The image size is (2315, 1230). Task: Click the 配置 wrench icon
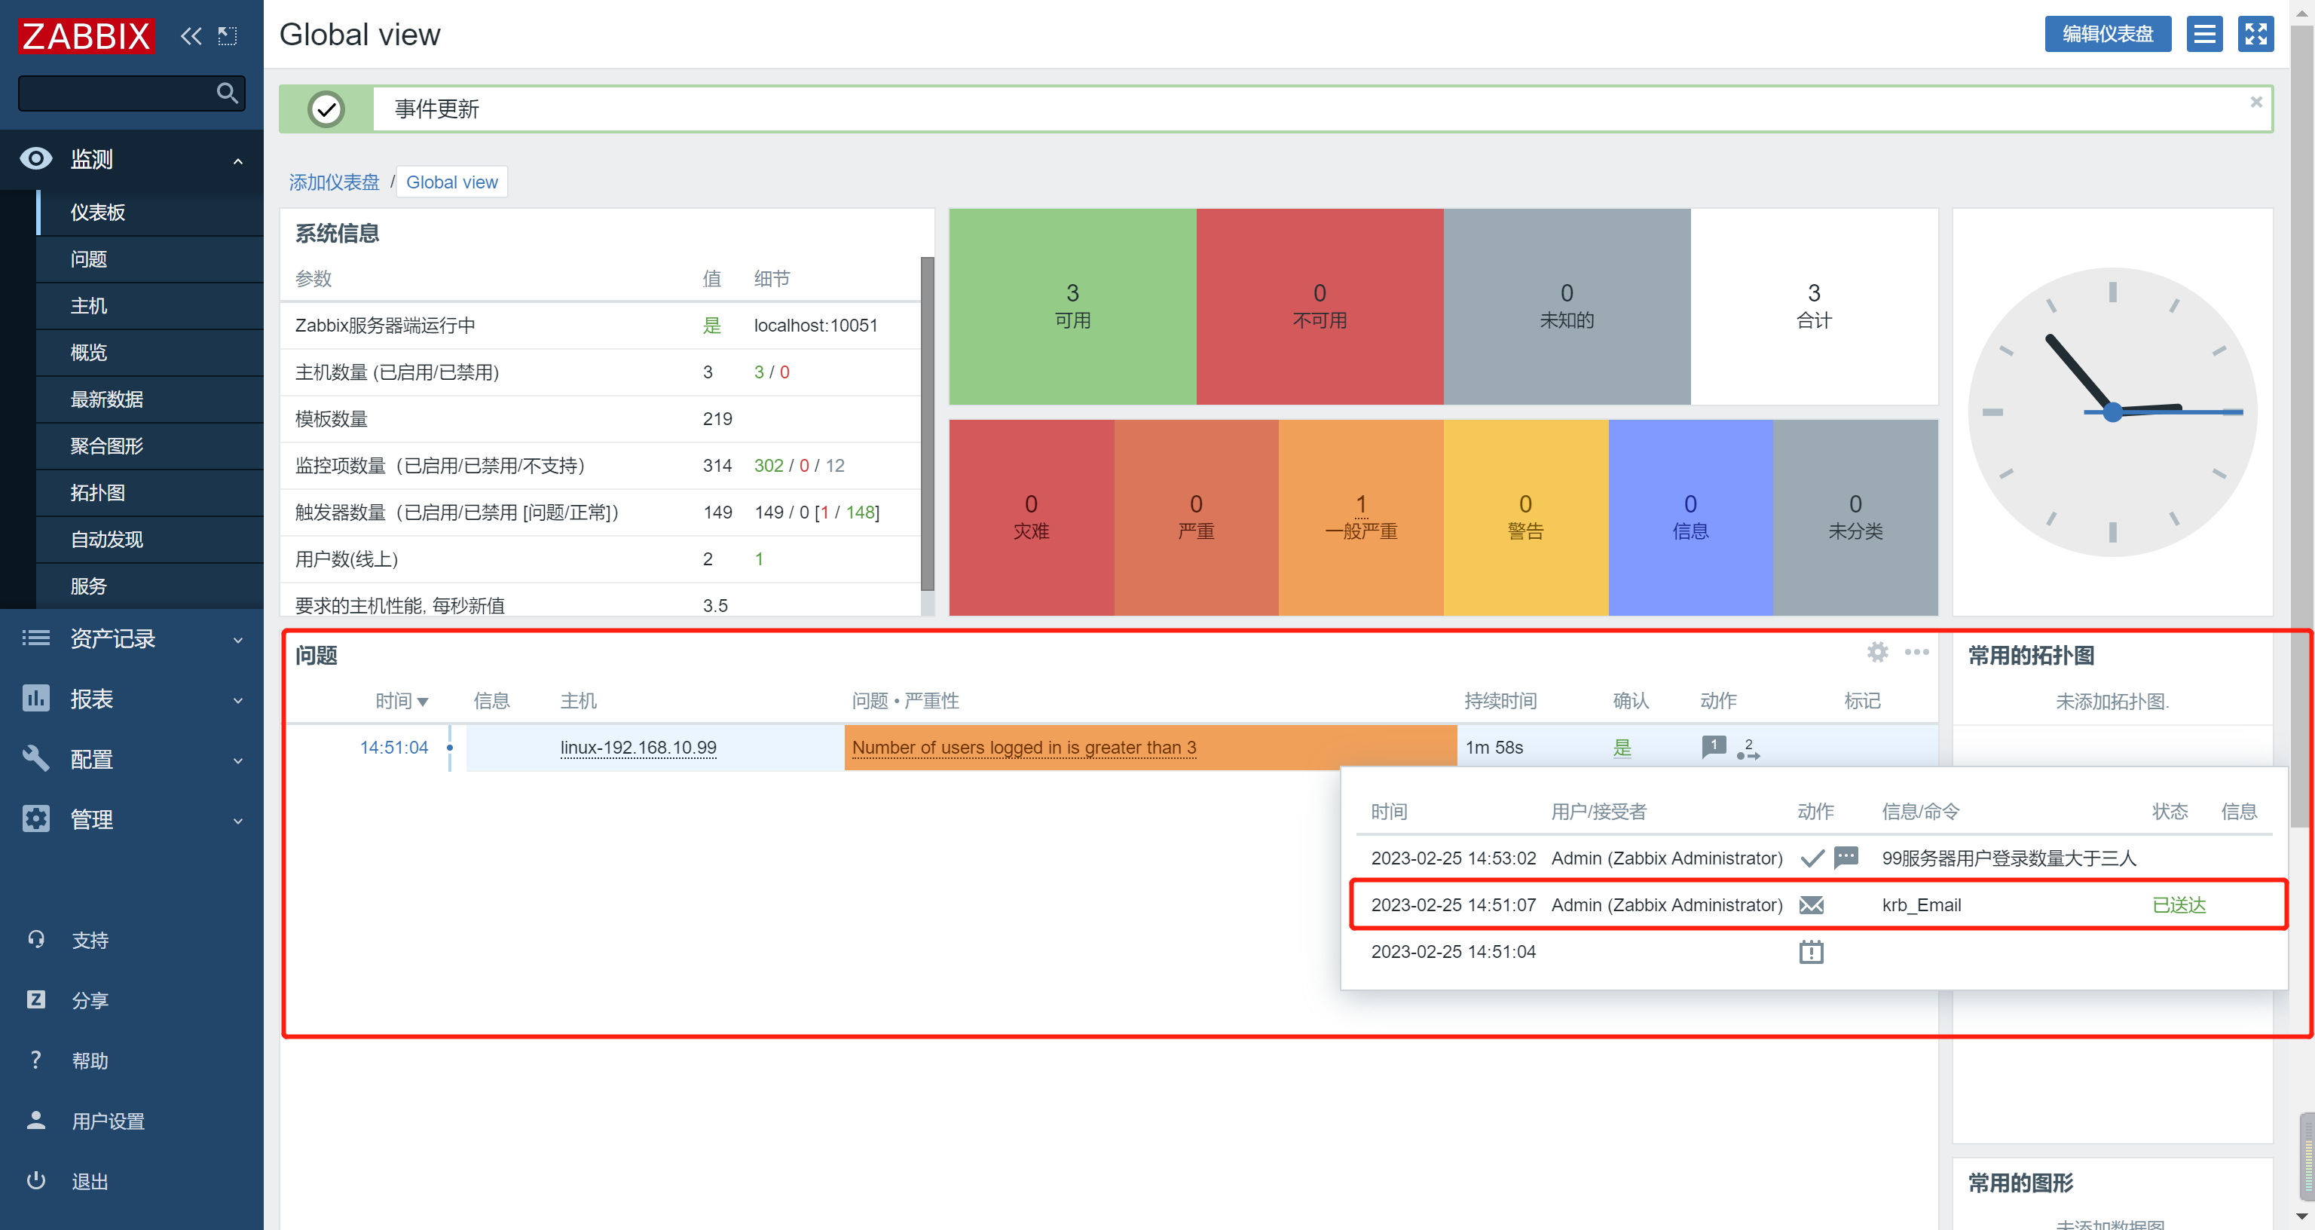pyautogui.click(x=36, y=758)
